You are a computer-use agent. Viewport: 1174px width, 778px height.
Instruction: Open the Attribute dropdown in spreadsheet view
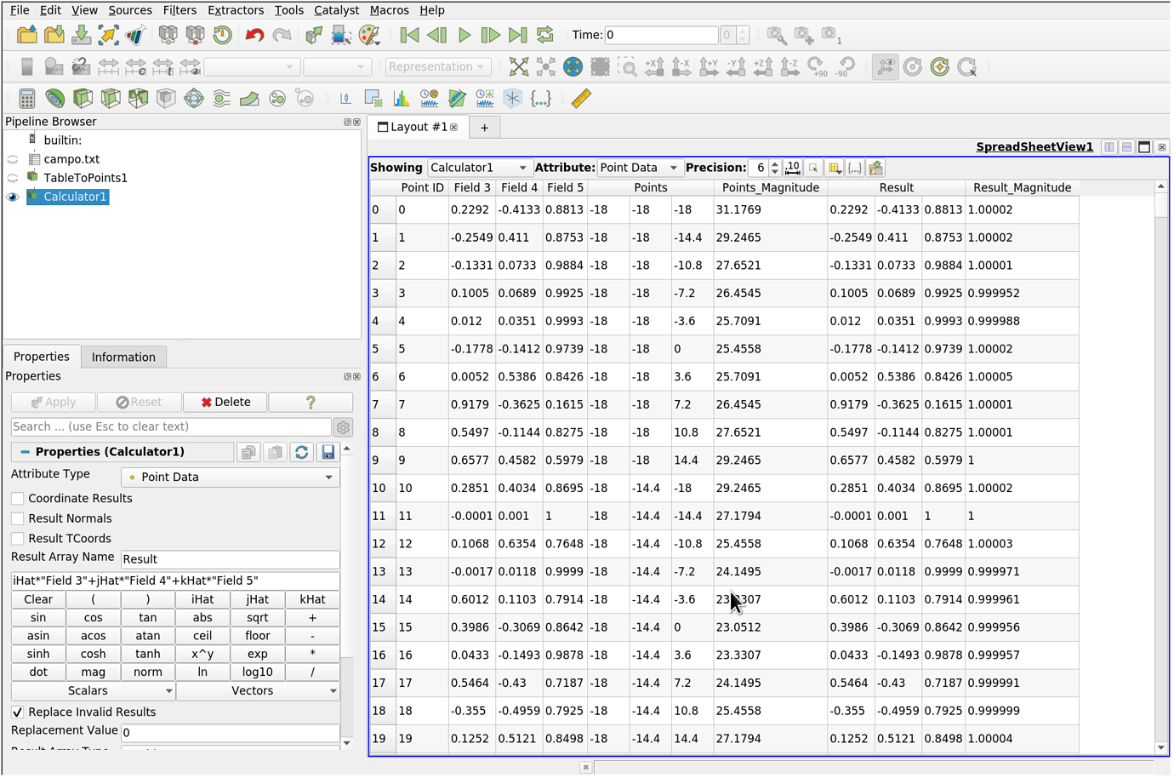click(639, 168)
